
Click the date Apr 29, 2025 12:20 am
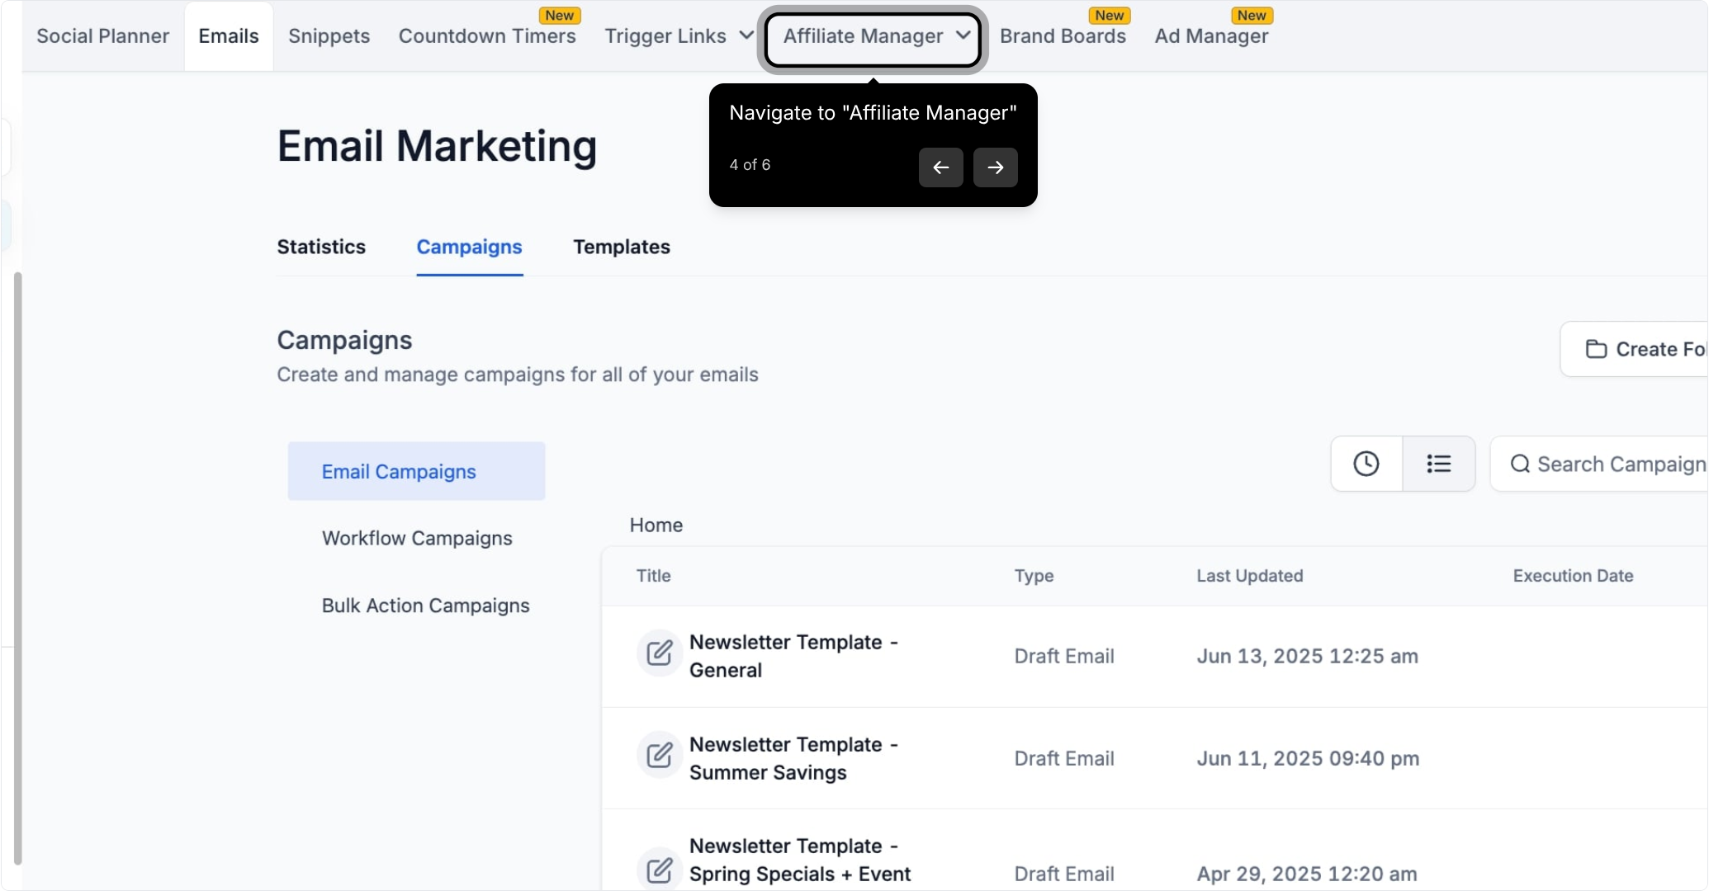tap(1307, 874)
